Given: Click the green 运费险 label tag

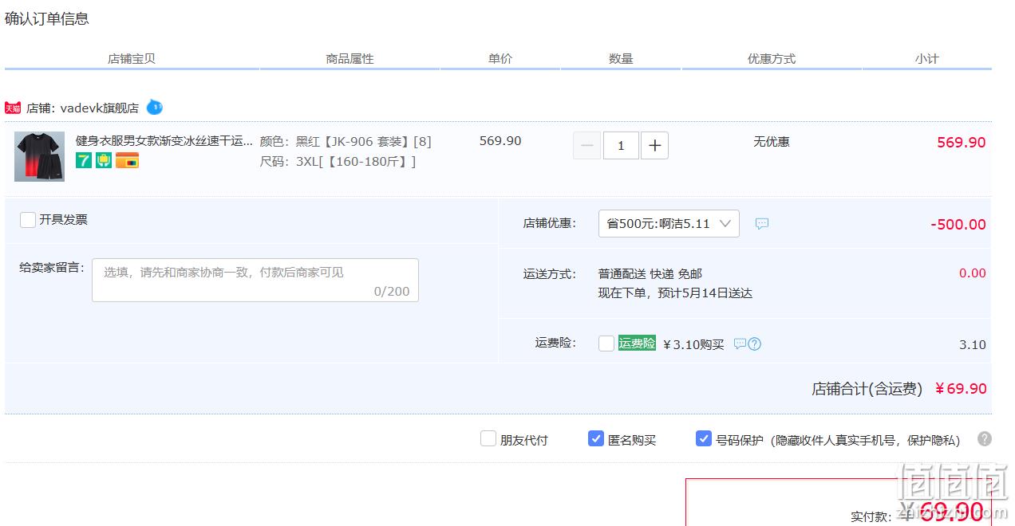Looking at the screenshot, I should [x=637, y=343].
